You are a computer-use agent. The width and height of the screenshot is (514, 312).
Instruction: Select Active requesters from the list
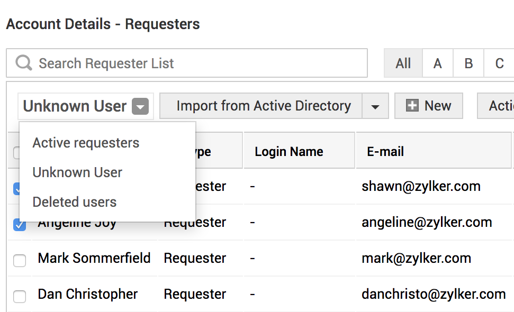[x=86, y=143]
